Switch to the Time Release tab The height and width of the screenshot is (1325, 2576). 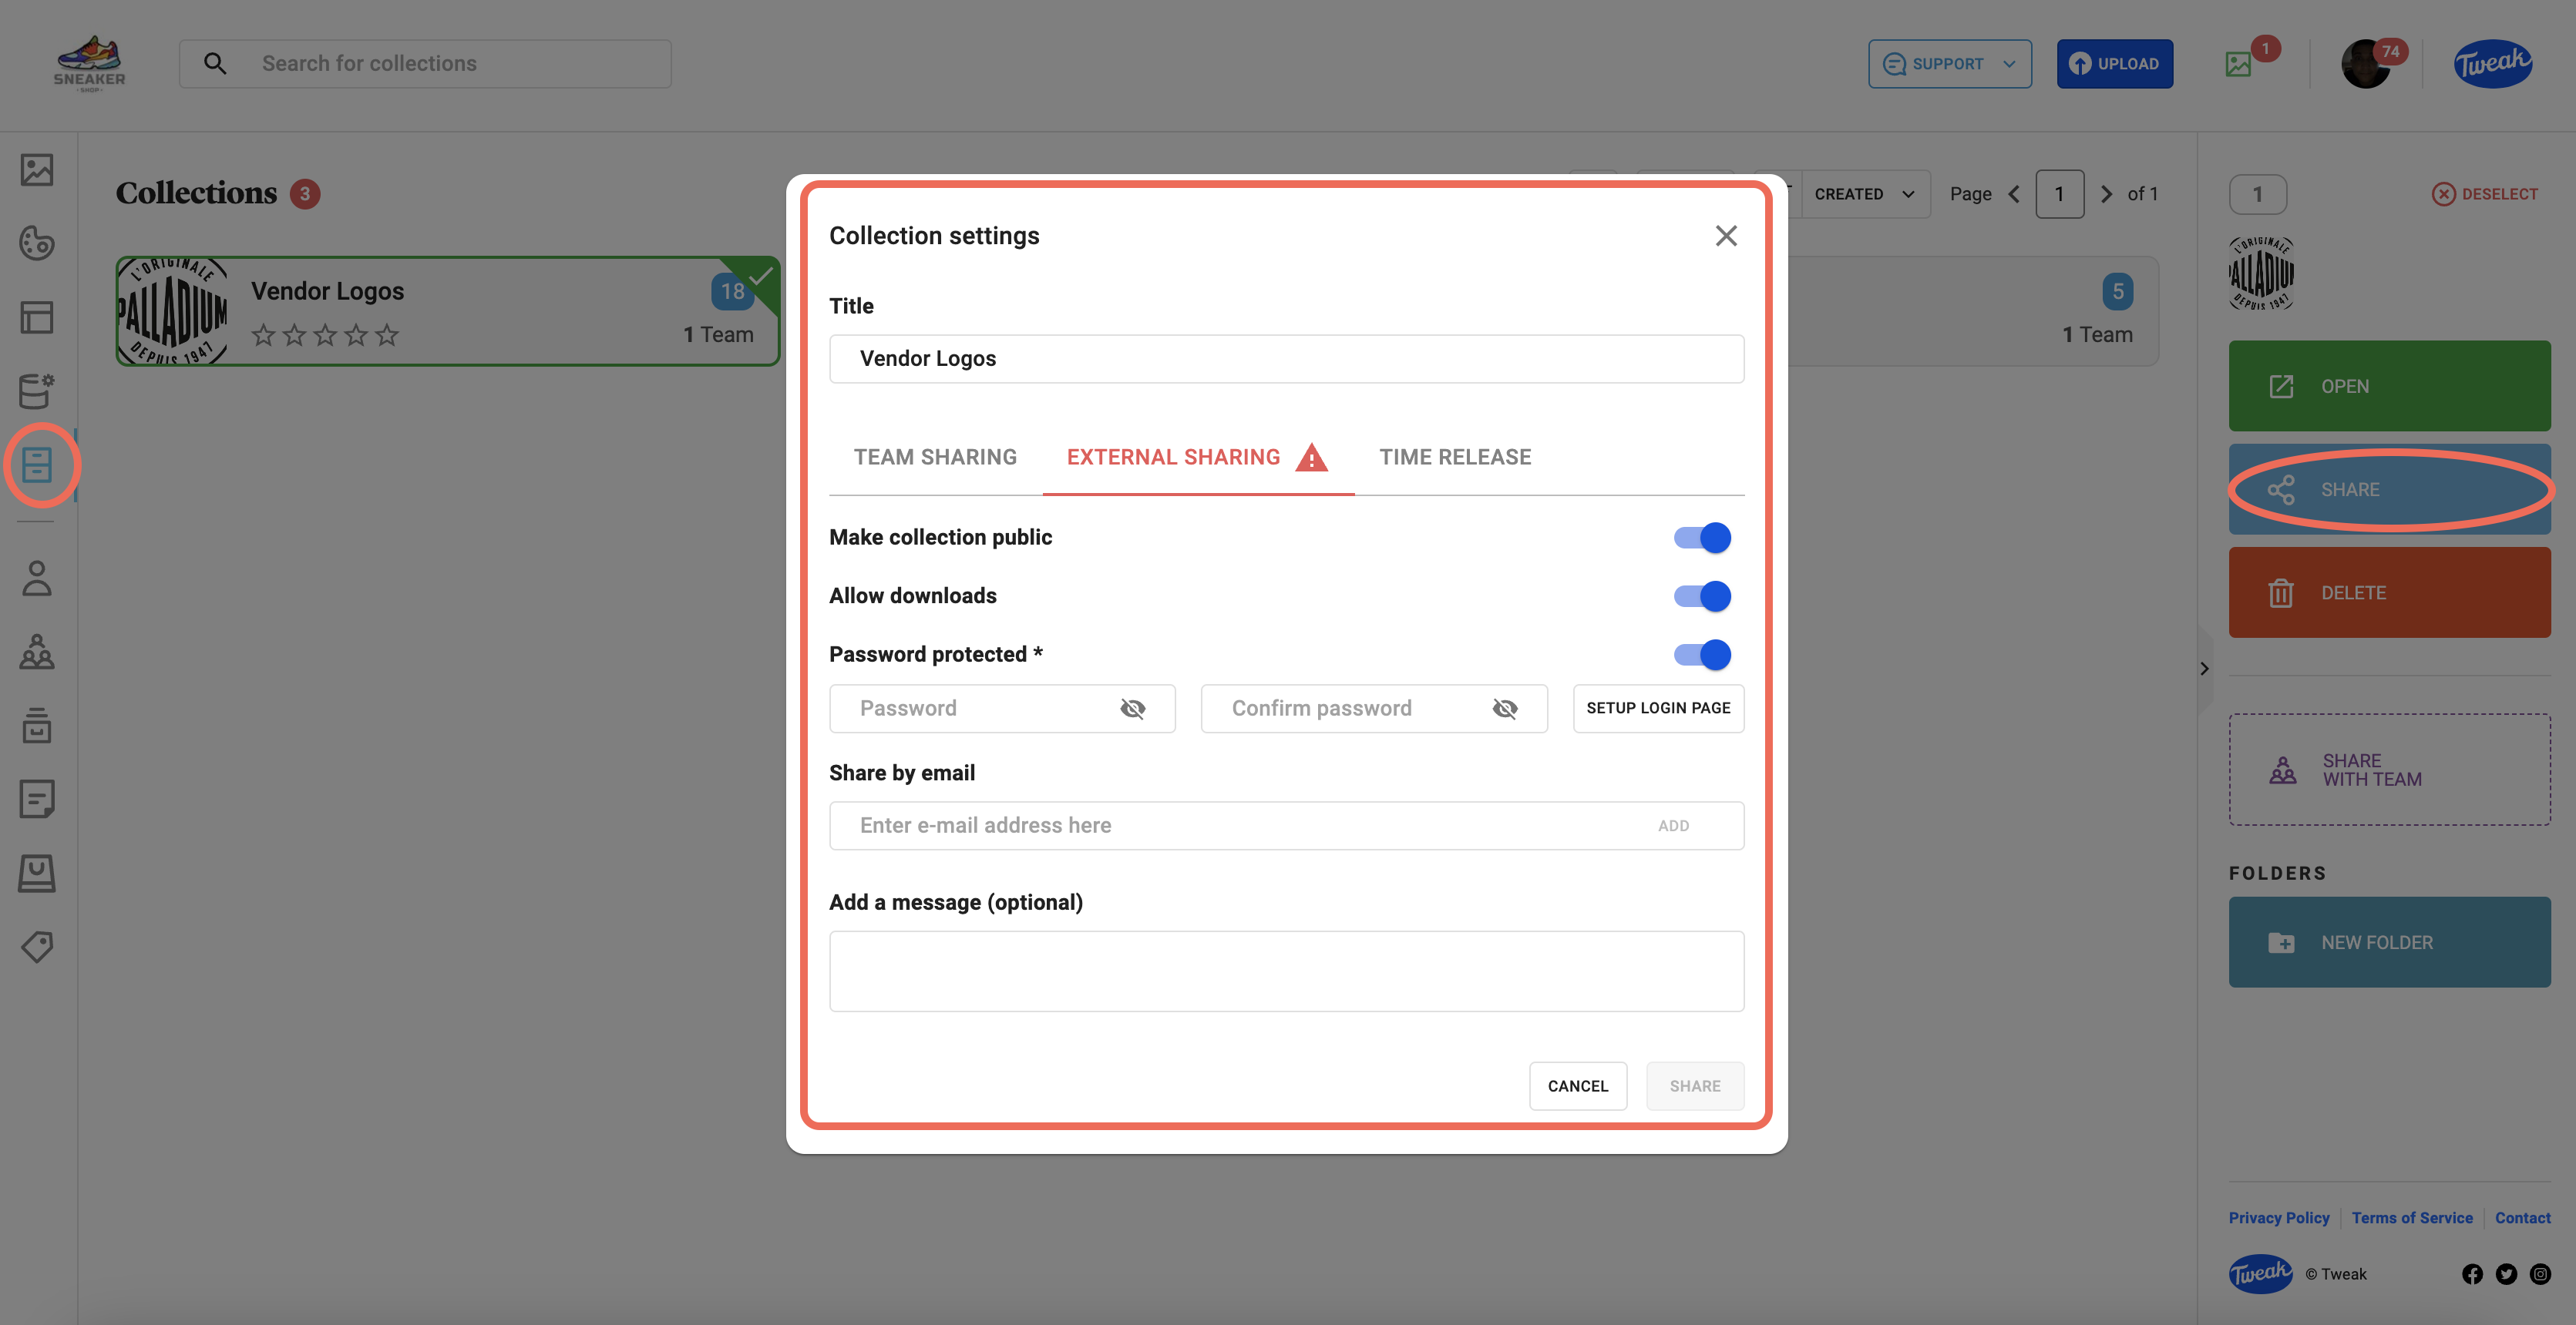click(x=1455, y=457)
